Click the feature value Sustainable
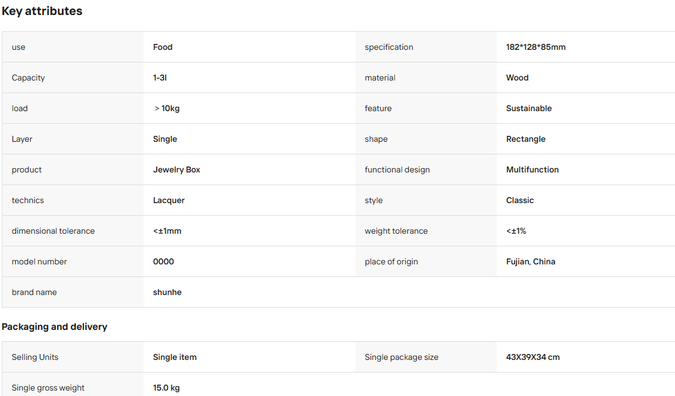The height and width of the screenshot is (396, 675). coord(528,108)
